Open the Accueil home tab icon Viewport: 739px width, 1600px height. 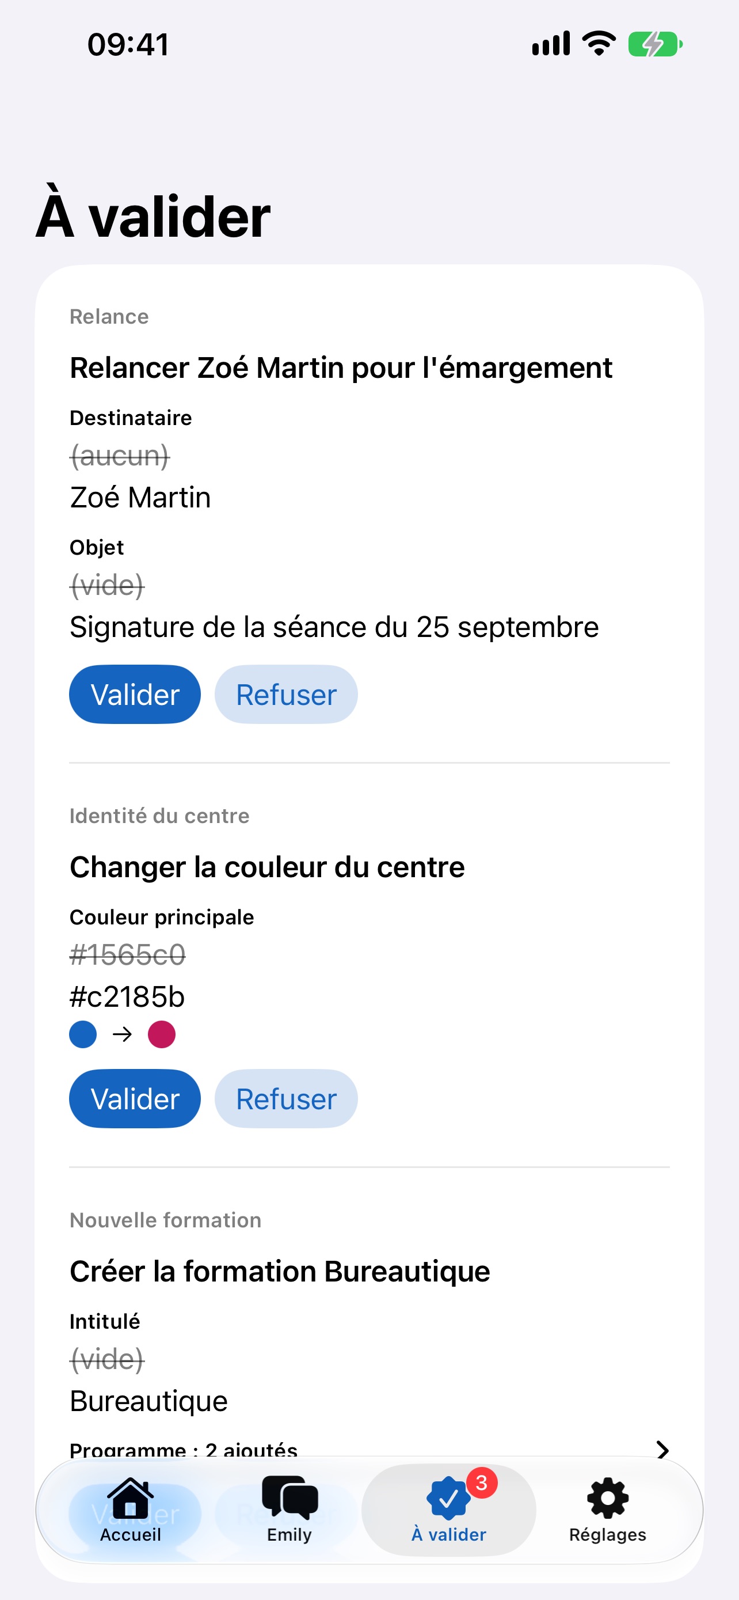click(x=130, y=1497)
